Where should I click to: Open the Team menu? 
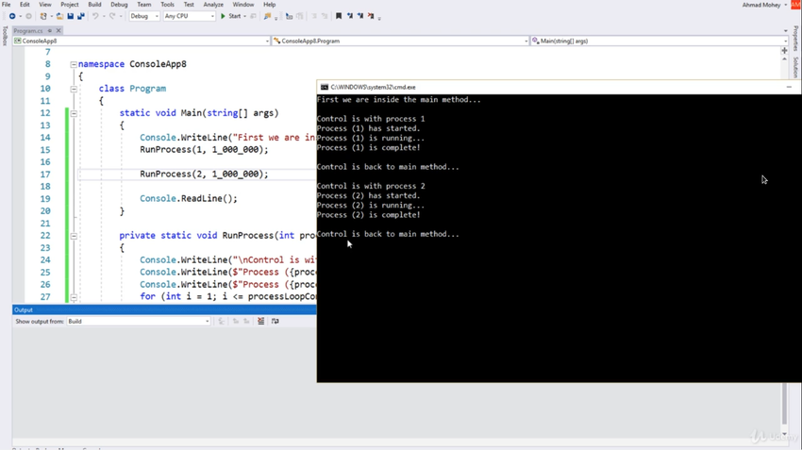coord(143,4)
